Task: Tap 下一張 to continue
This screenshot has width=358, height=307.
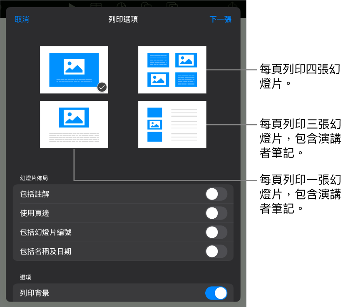Action: [x=220, y=19]
